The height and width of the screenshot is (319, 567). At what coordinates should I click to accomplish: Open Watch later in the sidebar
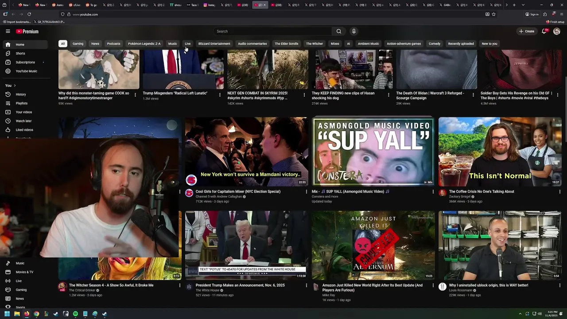(x=24, y=121)
